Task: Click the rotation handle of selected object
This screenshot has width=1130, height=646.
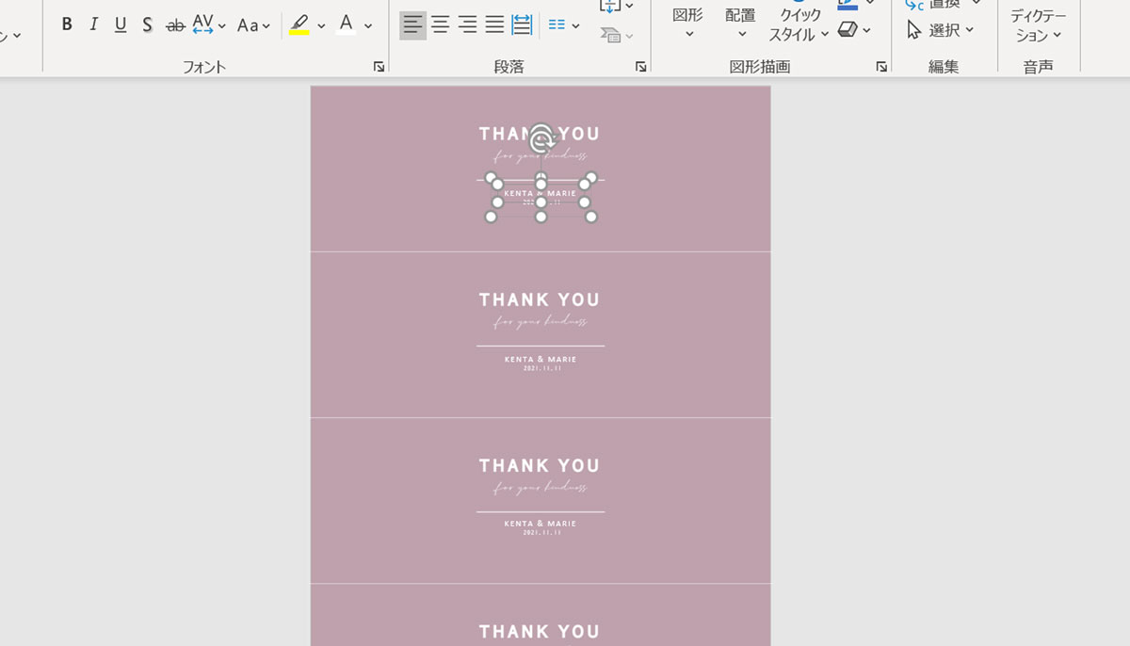Action: pyautogui.click(x=541, y=139)
